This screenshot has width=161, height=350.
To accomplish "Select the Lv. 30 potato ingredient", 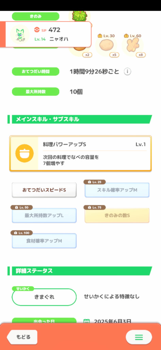I will pos(106,45).
